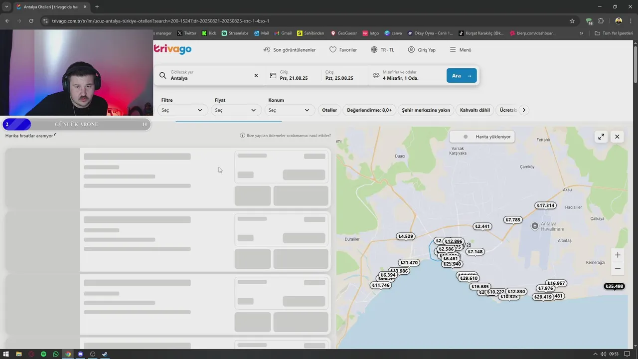The height and width of the screenshot is (359, 638).
Task: Select the ₺17.314 map price marker
Action: 546,205
